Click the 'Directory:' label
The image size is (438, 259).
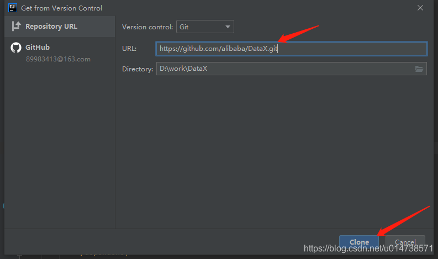click(138, 69)
